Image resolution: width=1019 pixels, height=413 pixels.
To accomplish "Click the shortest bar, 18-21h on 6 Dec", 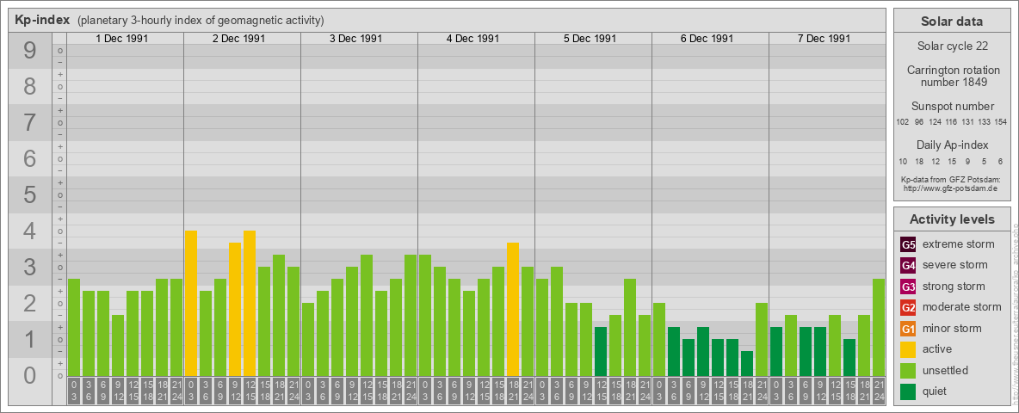I will pyautogui.click(x=747, y=364).
